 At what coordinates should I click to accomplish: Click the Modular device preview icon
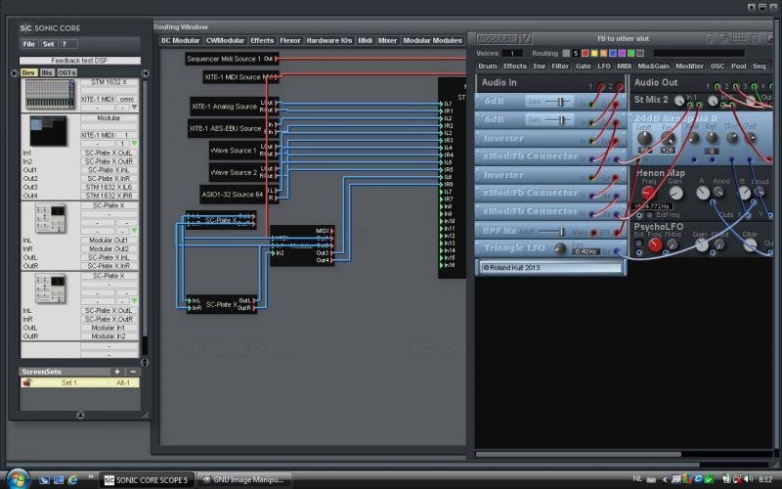48,130
